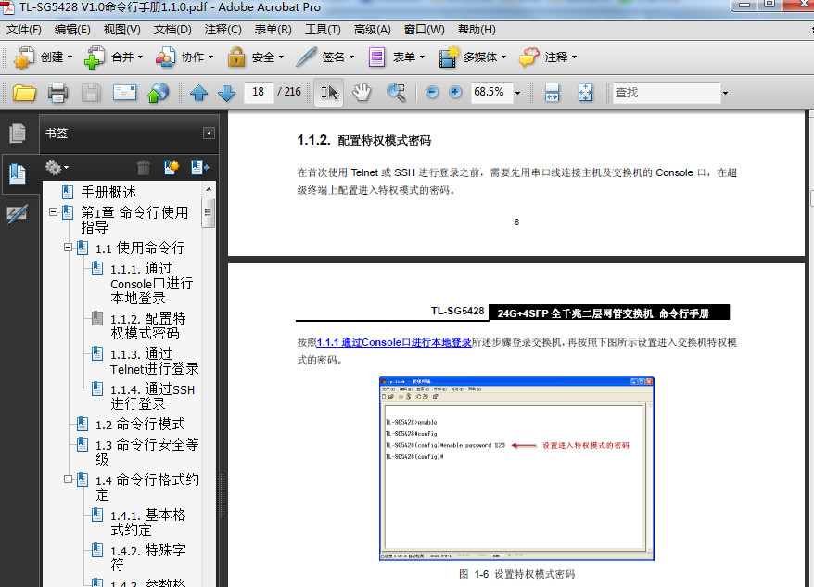Open the 视图(V) menu
Screen dimensions: 814x587
122,30
